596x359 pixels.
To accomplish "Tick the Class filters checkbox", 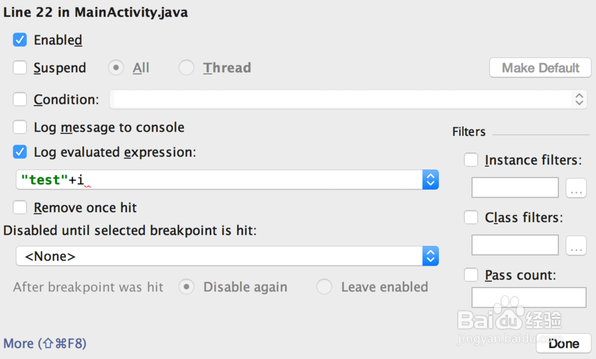I will (471, 217).
